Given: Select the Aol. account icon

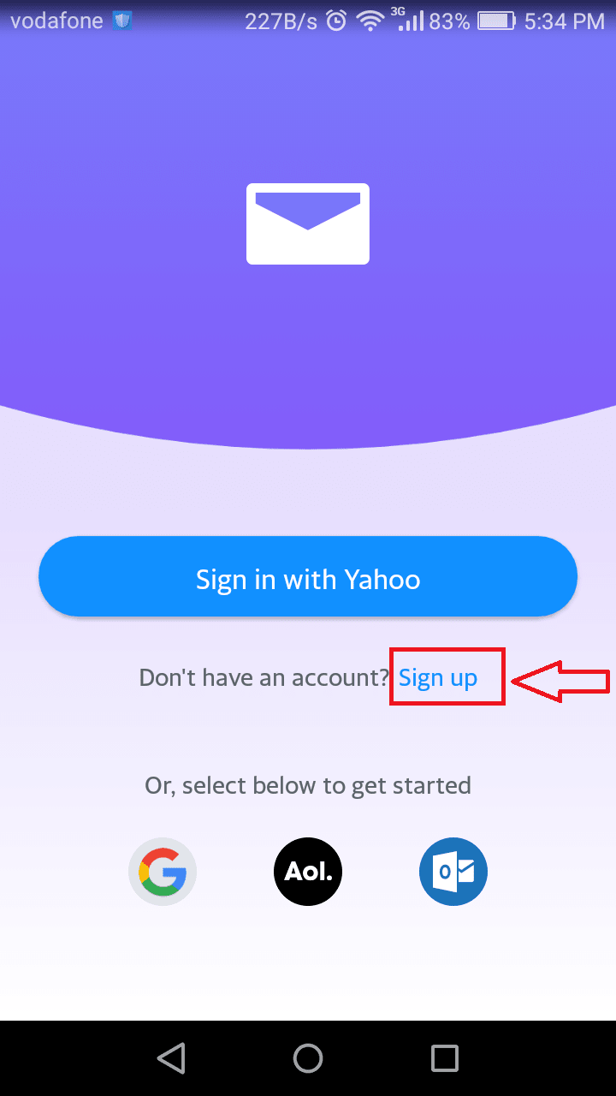Looking at the screenshot, I should (x=308, y=872).
